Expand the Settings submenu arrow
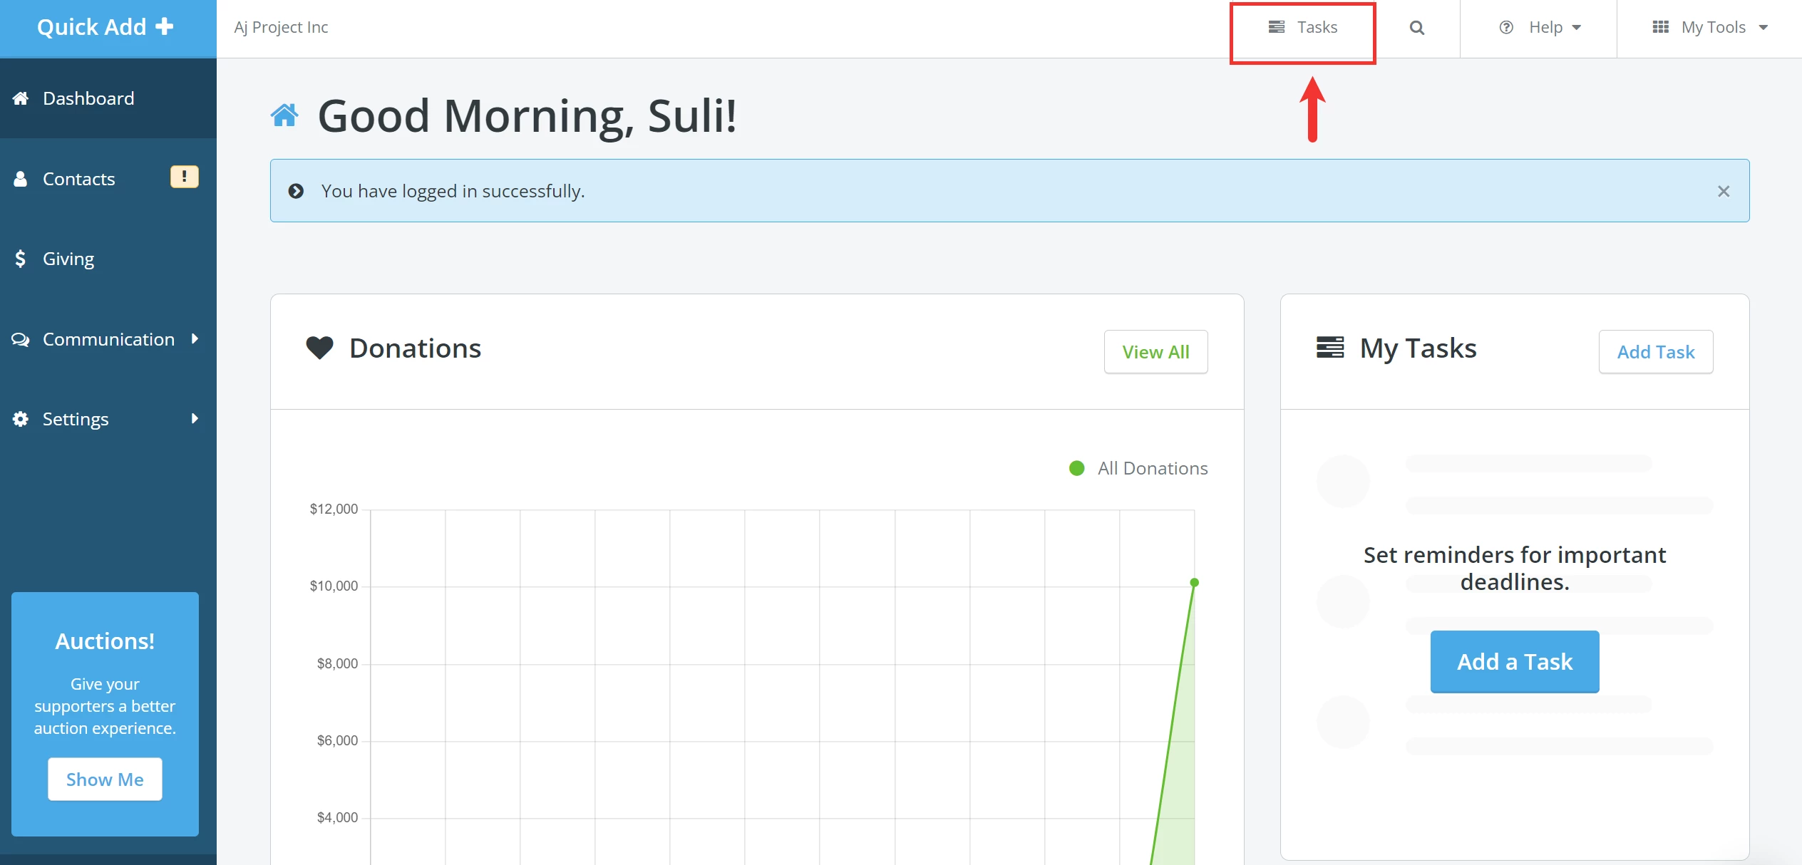Viewport: 1802px width, 865px height. point(195,419)
